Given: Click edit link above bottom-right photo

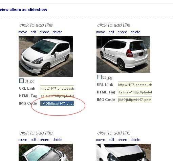Looking at the screenshot, I should click(x=111, y=140).
